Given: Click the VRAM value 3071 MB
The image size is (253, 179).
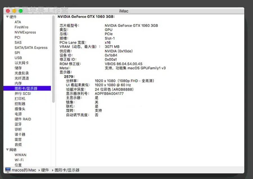Looking at the screenshot, I should coord(112,47).
